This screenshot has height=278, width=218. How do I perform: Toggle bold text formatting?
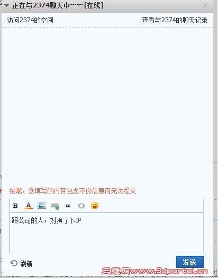(15, 206)
